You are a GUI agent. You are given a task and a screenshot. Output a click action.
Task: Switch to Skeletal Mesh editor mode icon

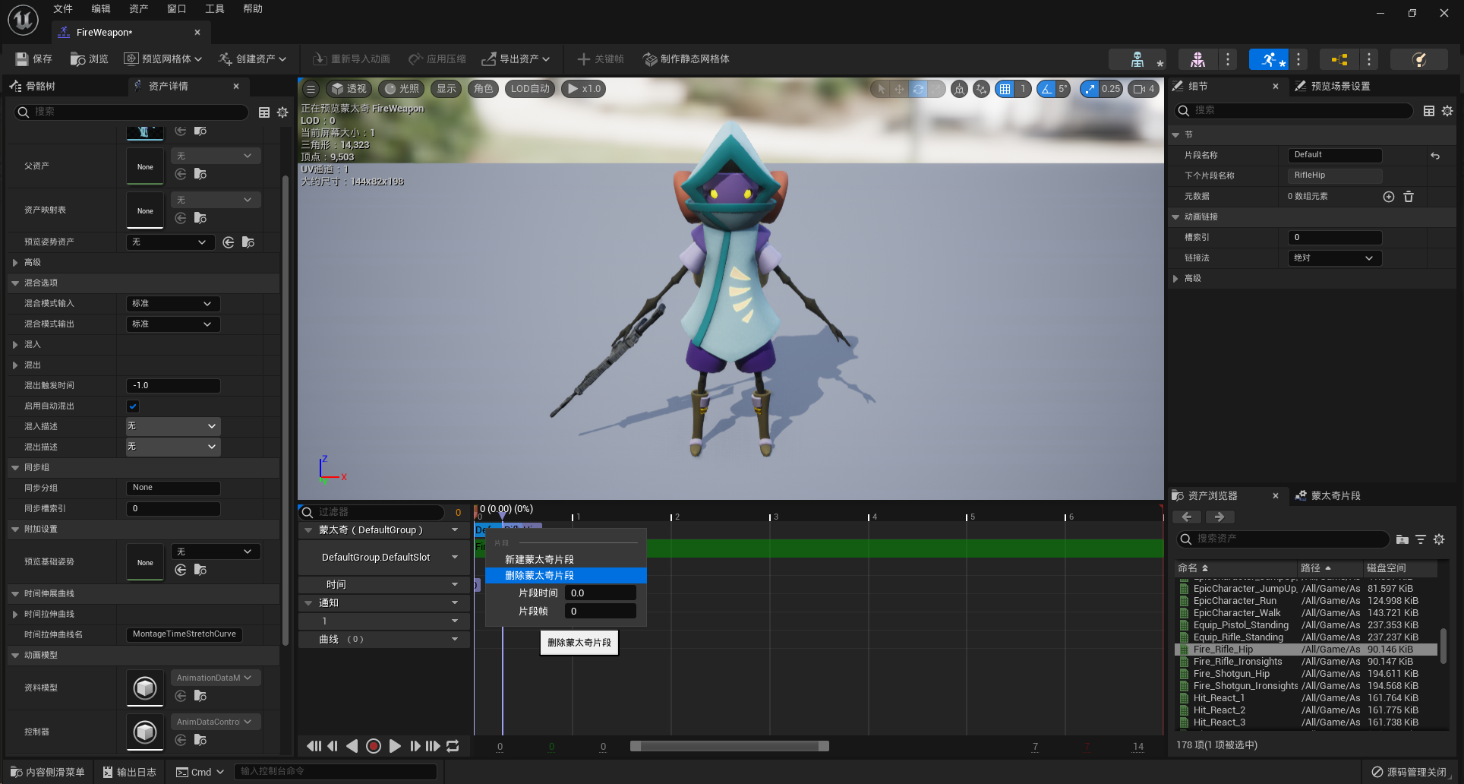point(1197,59)
